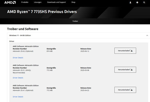Click the Adrenalin 25.5.1 (WHQL Recommended) text

coord(22,71)
